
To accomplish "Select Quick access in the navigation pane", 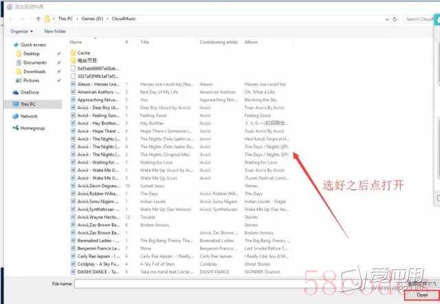I will pos(33,45).
